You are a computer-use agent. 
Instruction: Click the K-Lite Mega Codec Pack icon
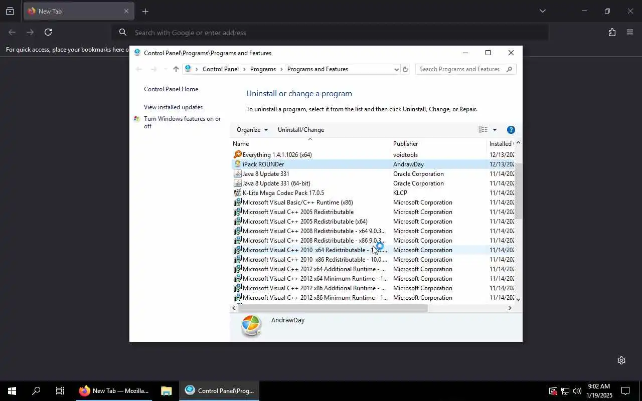(238, 193)
